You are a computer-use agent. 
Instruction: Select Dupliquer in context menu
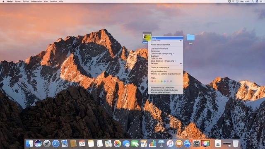pyautogui.click(x=166, y=56)
